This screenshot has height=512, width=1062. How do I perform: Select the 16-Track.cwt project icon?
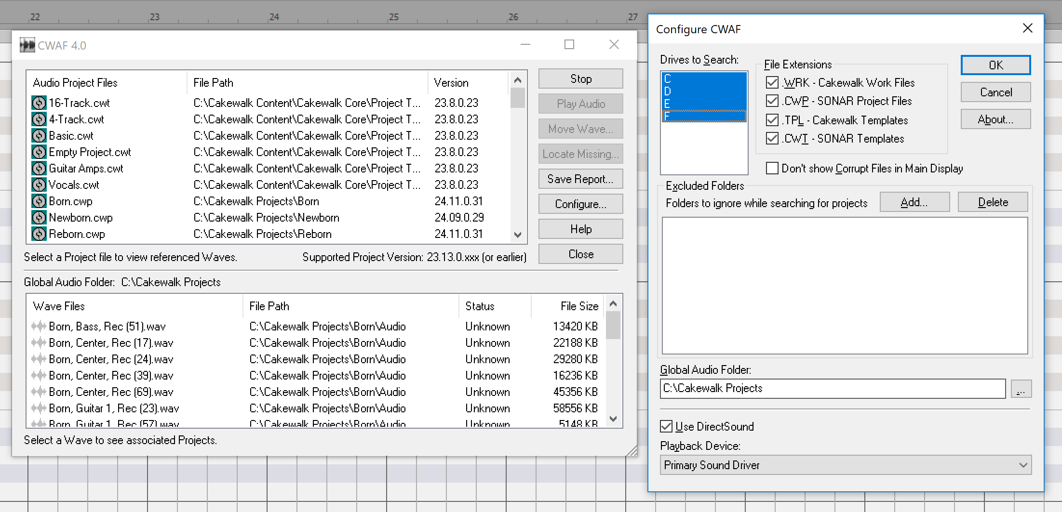39,103
